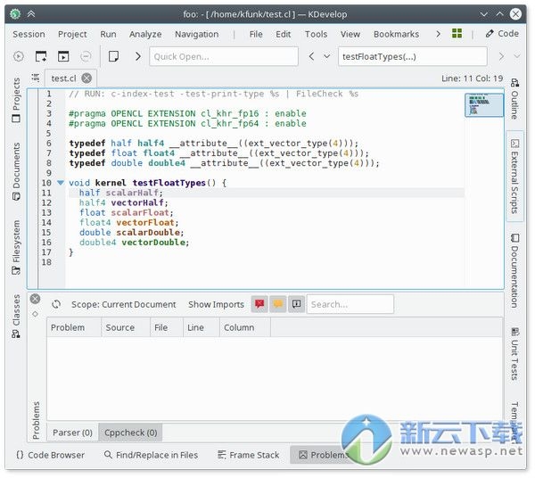Screen dimensions: 535x478
Task: Switch to the Cppcheck (0) tab
Action: pyautogui.click(x=130, y=433)
